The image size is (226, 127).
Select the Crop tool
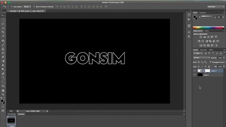pos(3,32)
